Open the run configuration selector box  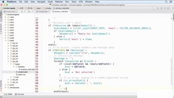click(154, 8)
